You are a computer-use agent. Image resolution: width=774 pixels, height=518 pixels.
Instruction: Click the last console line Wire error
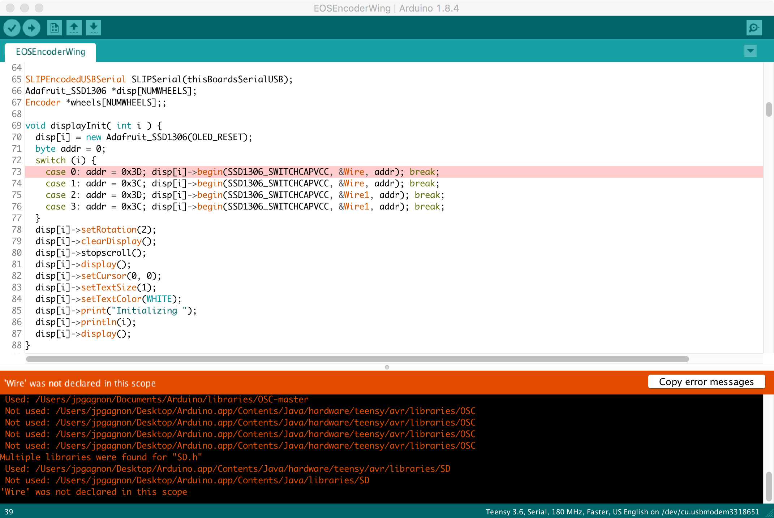coord(94,492)
